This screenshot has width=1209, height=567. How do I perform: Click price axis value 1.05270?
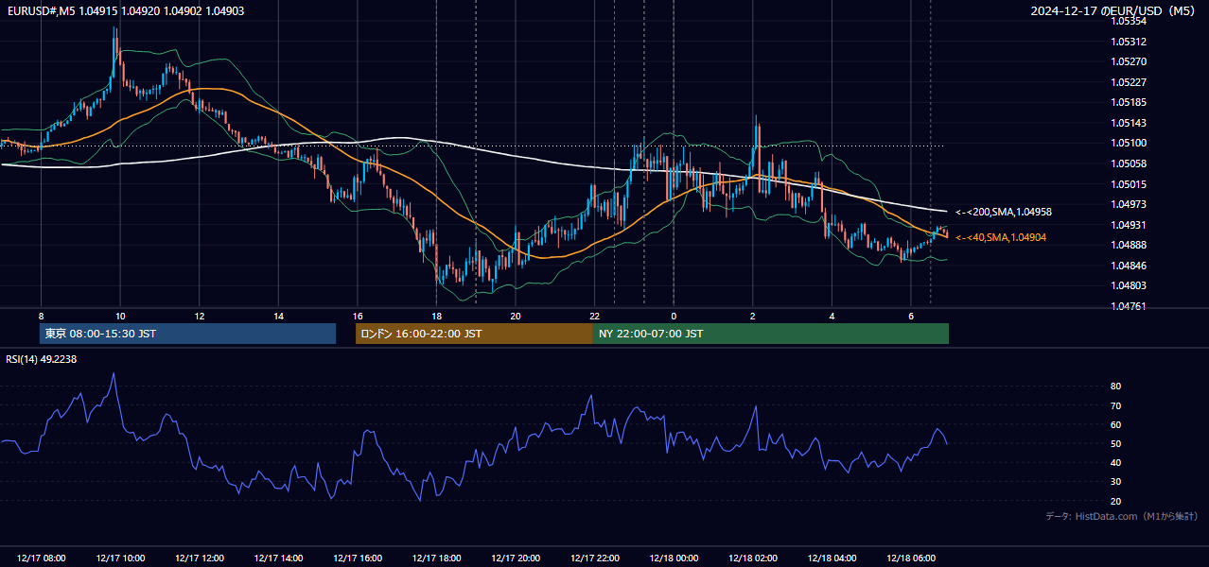click(x=1129, y=61)
